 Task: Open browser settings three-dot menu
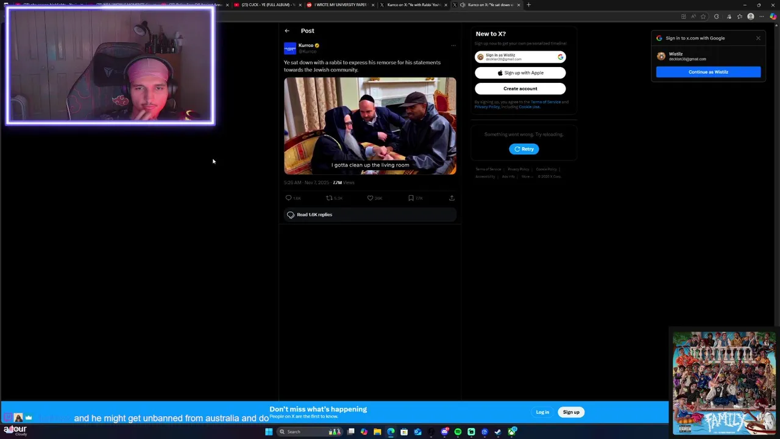pos(761,16)
